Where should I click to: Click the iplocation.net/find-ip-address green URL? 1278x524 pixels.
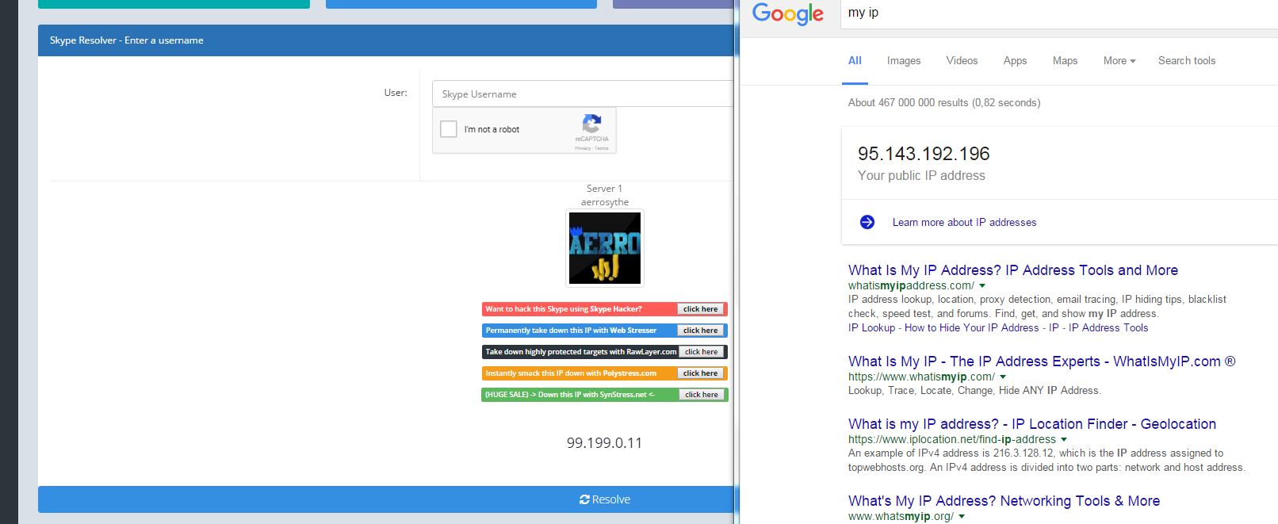952,439
